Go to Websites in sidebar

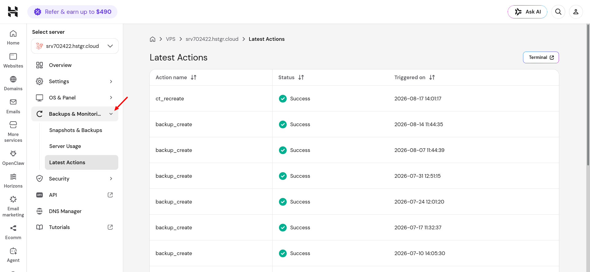click(x=13, y=61)
